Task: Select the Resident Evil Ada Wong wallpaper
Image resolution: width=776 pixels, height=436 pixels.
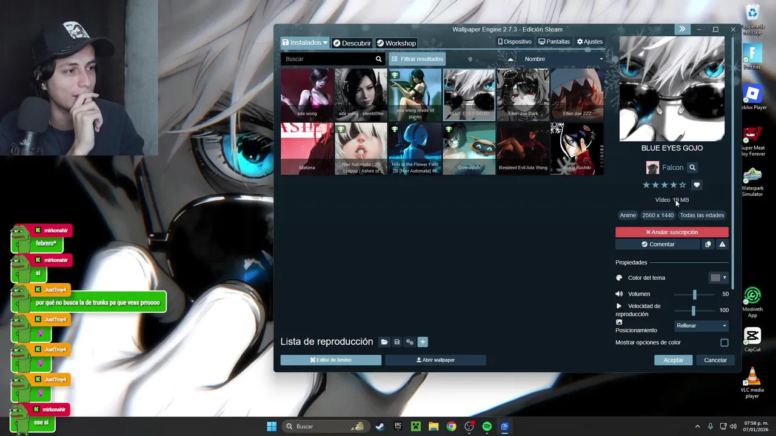Action: [x=523, y=149]
